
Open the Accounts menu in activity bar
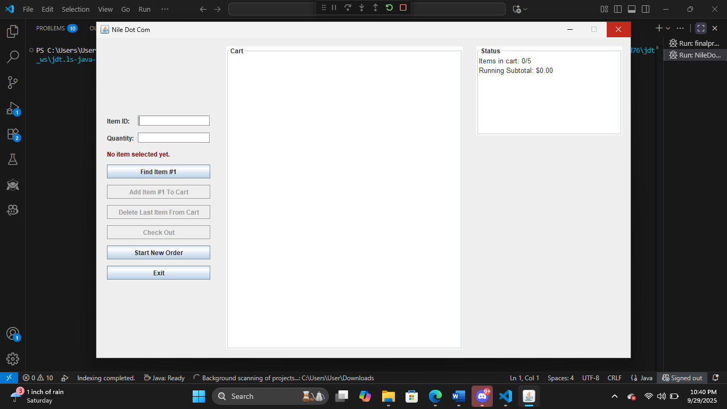13,333
